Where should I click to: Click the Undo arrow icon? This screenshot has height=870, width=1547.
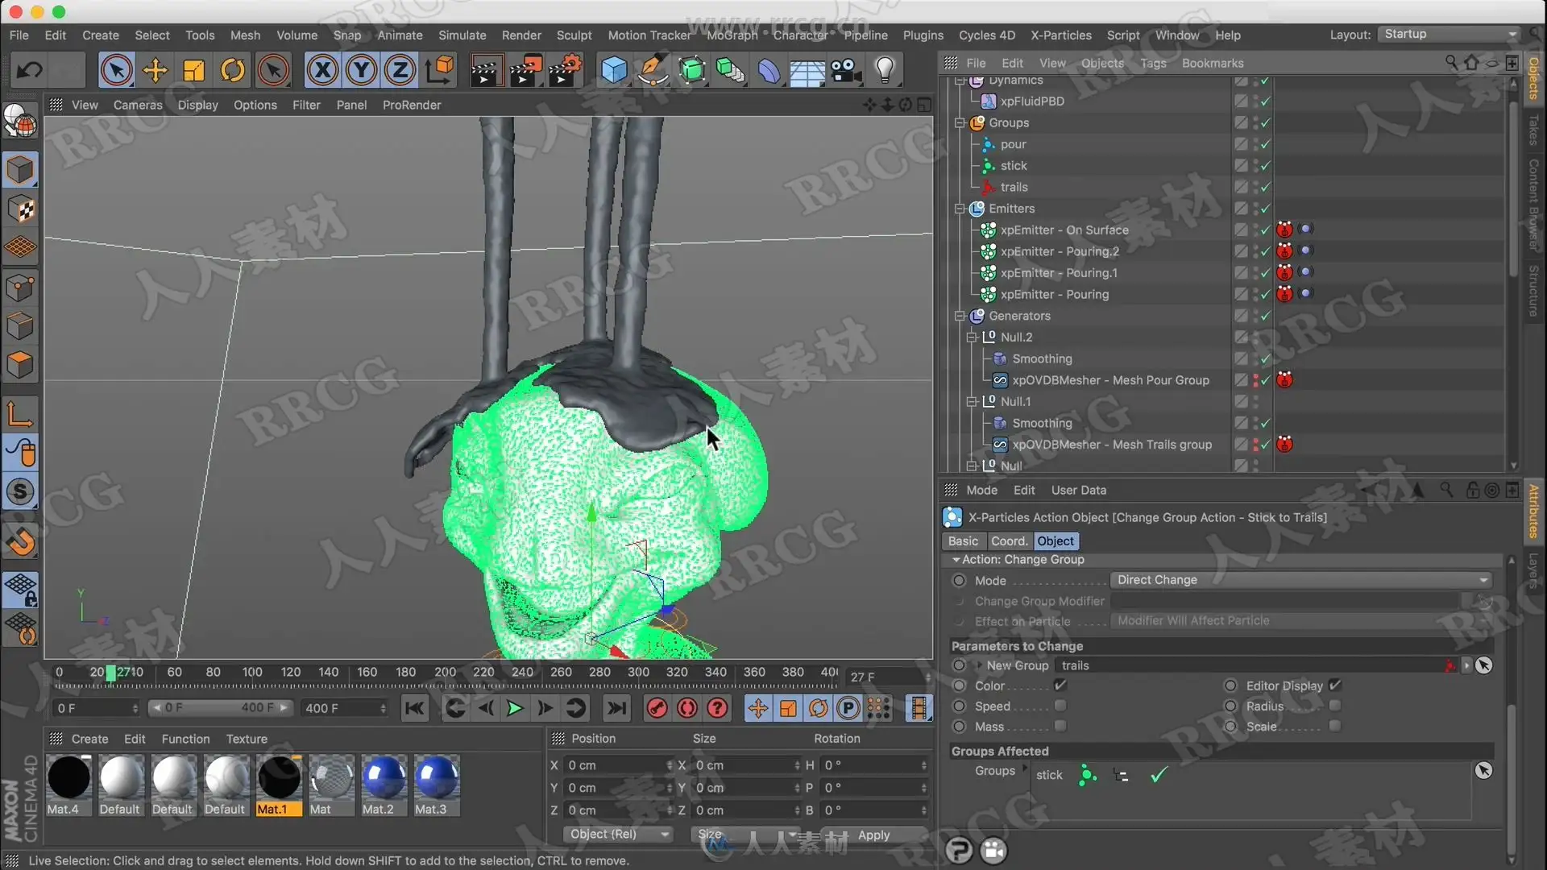click(x=30, y=71)
